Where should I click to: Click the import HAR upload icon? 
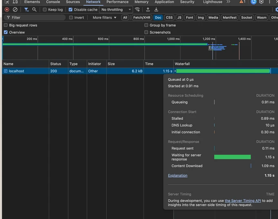point(148,9)
